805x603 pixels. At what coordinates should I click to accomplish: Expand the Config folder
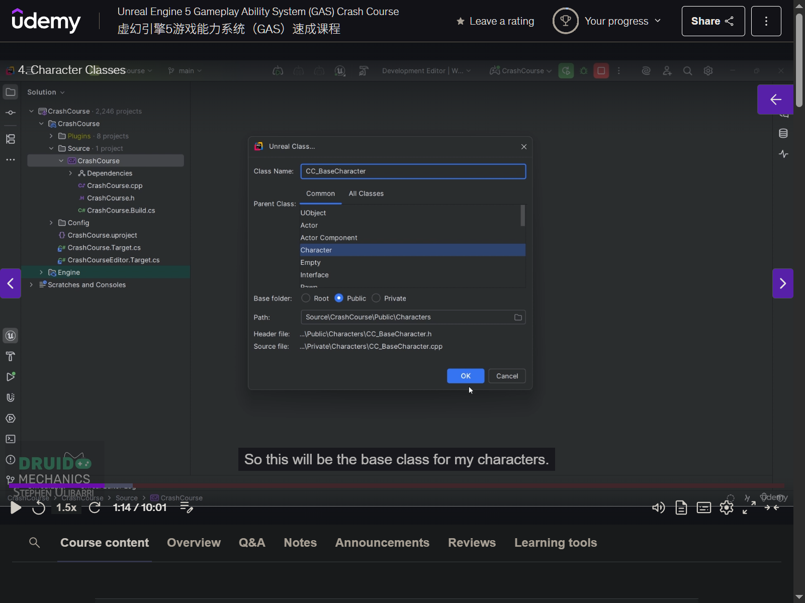click(51, 223)
